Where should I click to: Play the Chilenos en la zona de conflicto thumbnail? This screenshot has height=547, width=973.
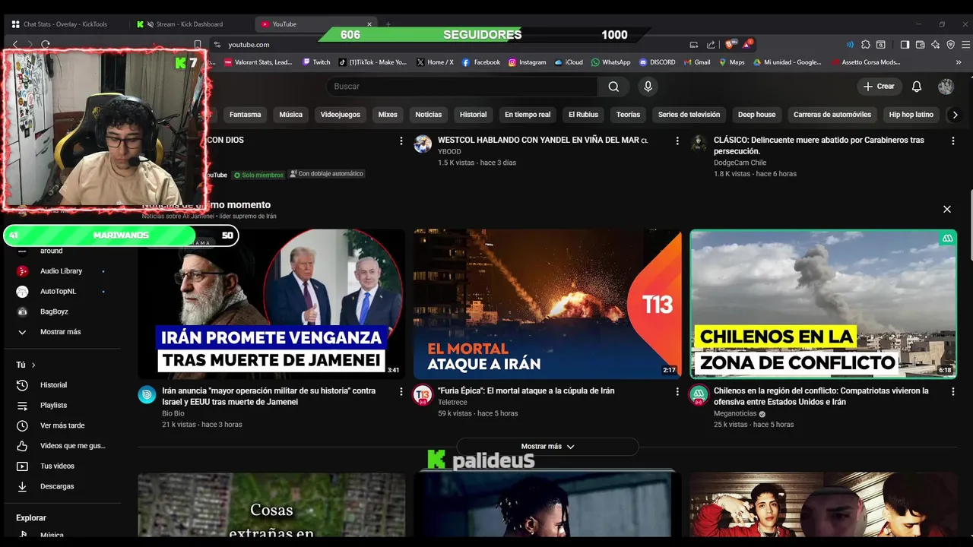pyautogui.click(x=823, y=304)
